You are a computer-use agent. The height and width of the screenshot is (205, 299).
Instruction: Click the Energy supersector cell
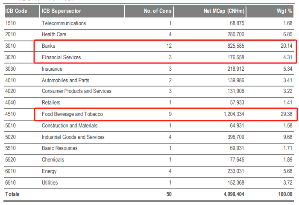point(50,171)
